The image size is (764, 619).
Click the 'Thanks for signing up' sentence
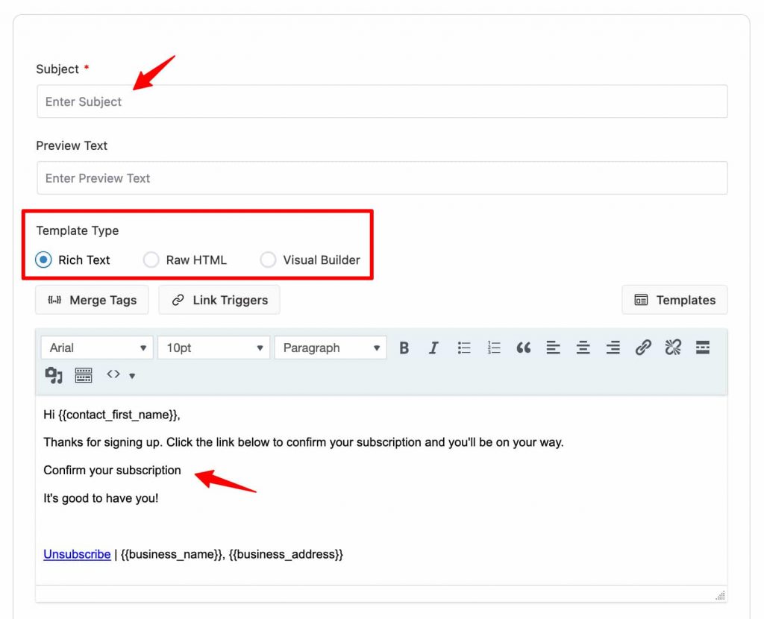tap(304, 442)
